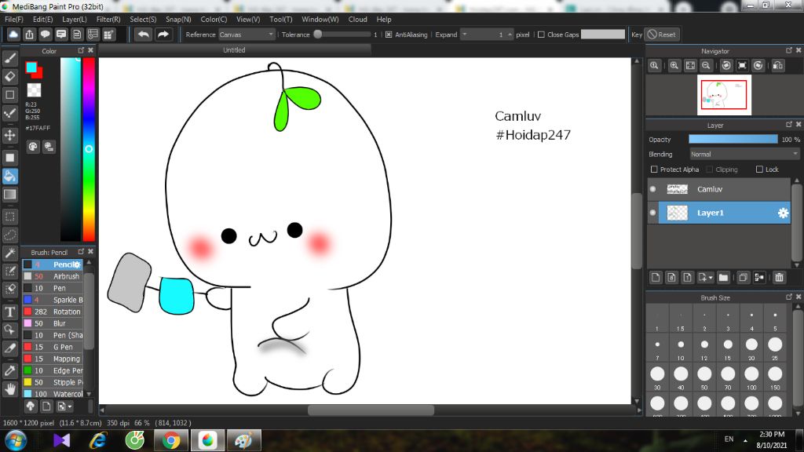
Task: Click the Undo arrow button
Action: click(x=144, y=35)
